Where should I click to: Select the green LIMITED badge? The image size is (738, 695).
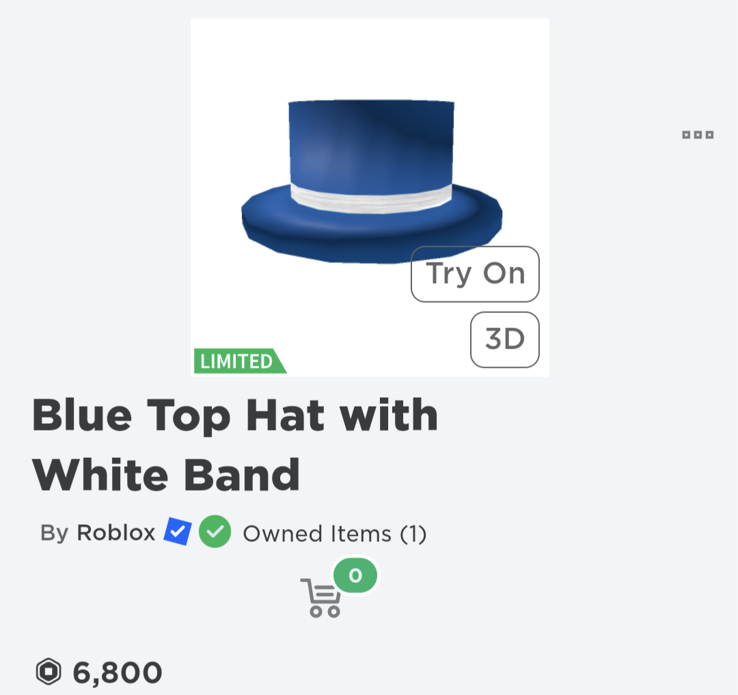click(238, 362)
